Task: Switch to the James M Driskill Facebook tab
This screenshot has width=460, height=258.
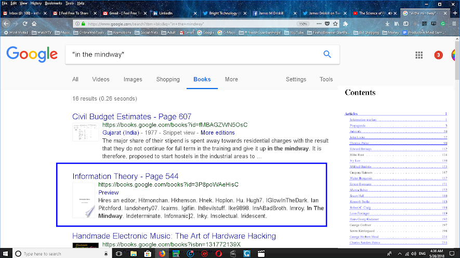Action: [x=275, y=13]
